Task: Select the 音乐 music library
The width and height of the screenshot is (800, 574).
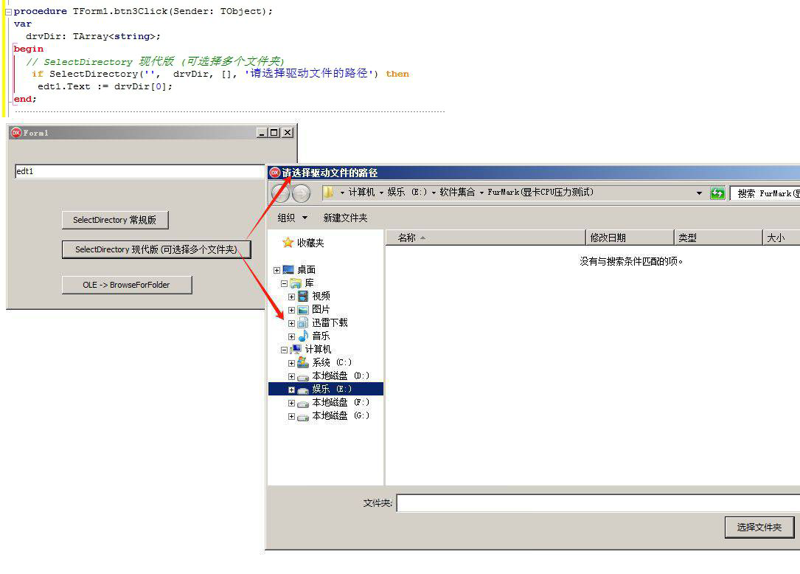Action: click(x=321, y=336)
